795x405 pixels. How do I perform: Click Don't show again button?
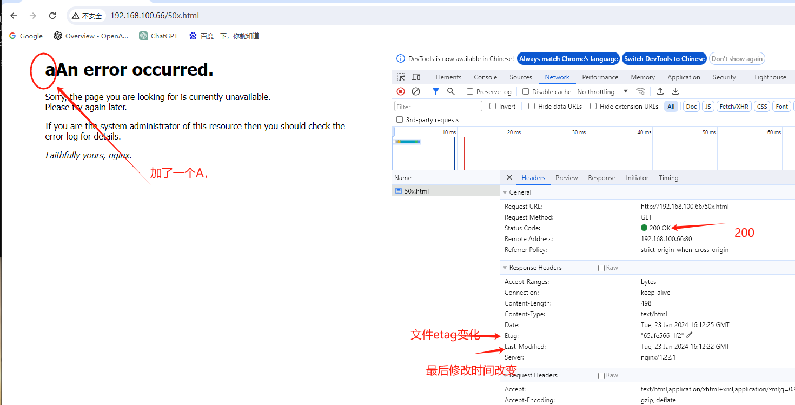tap(737, 58)
